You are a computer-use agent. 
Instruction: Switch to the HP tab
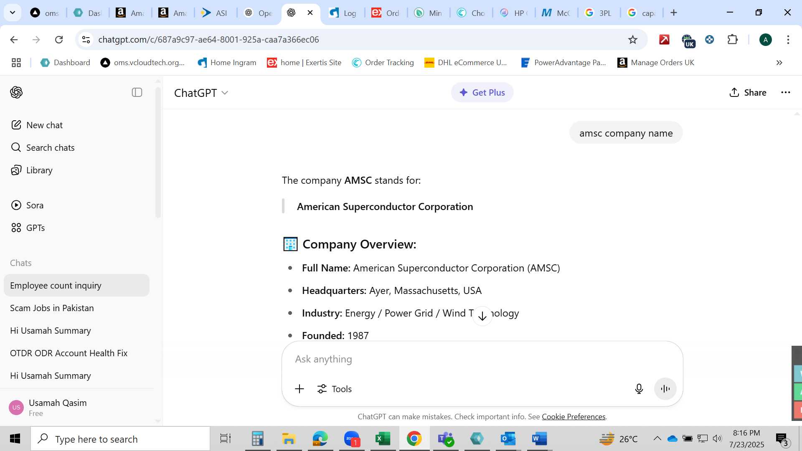[514, 13]
